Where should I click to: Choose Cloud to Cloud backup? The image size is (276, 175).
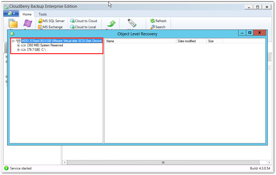click(x=84, y=21)
